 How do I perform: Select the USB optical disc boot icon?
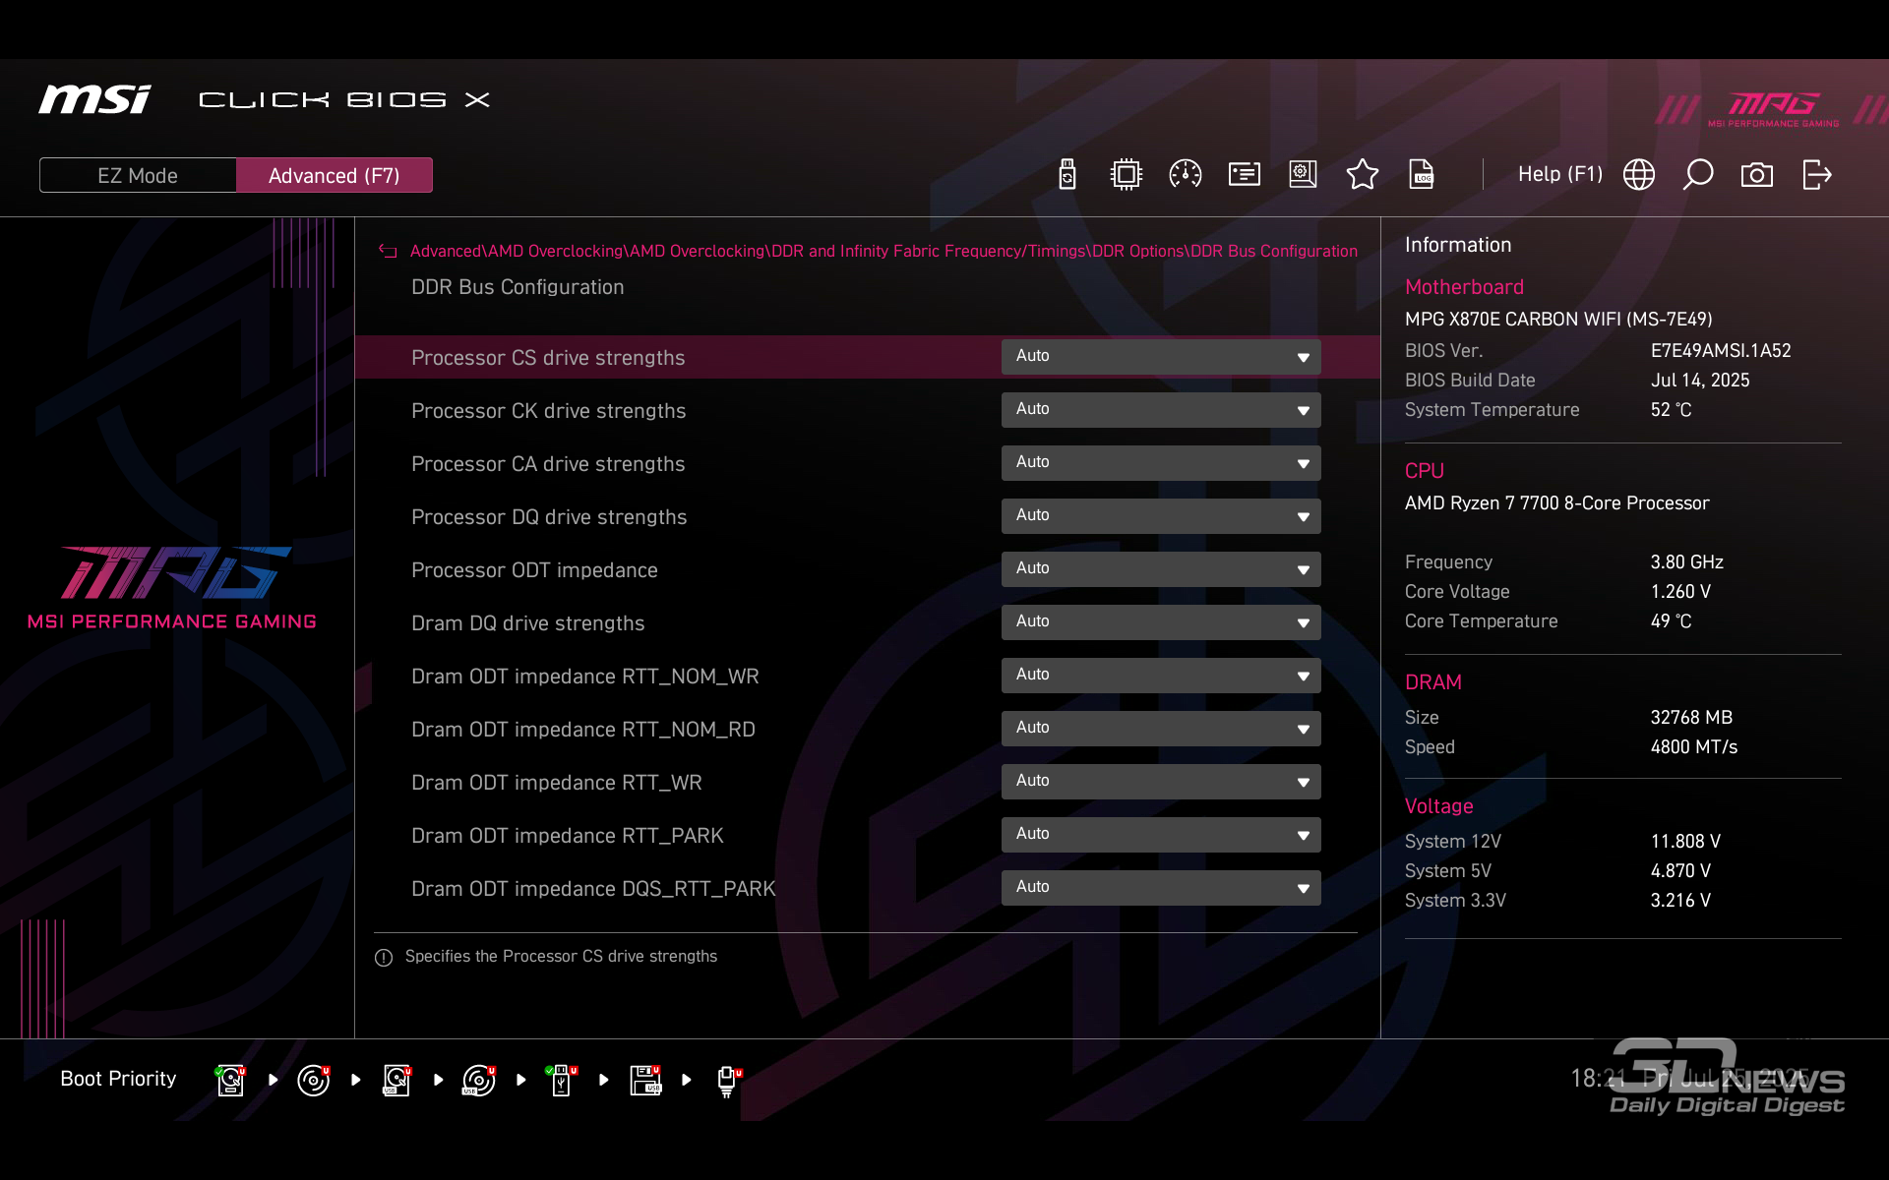(x=479, y=1080)
